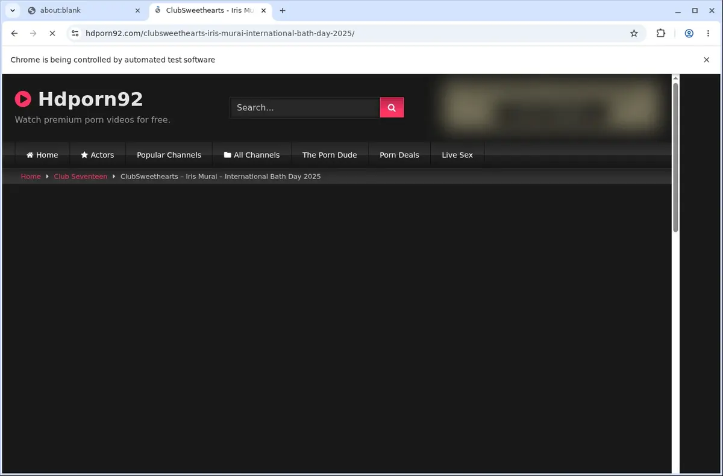This screenshot has height=476, width=723.
Task: Focus the URL address bar
Action: (x=355, y=34)
